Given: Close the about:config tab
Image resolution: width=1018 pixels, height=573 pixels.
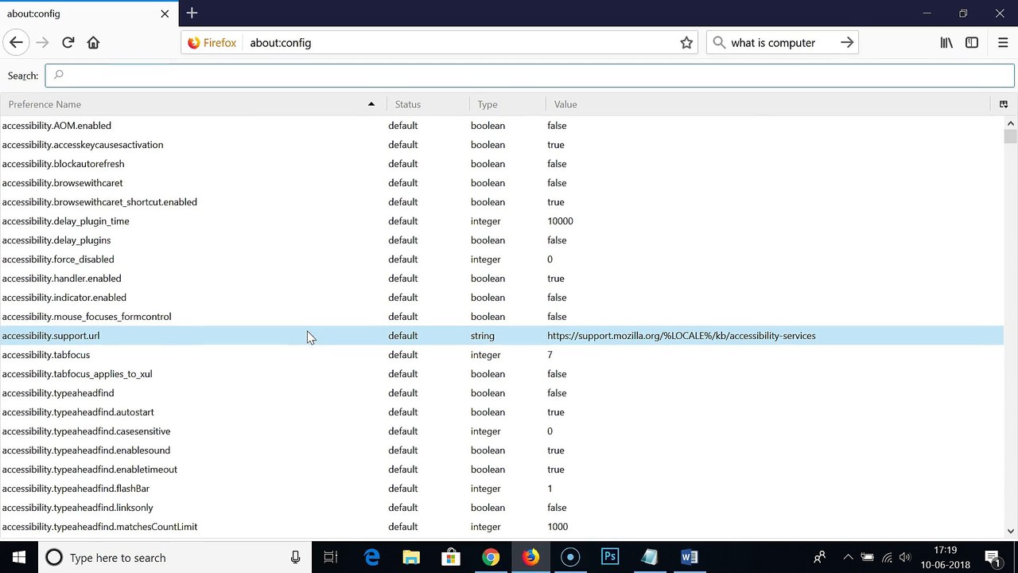Looking at the screenshot, I should point(165,14).
